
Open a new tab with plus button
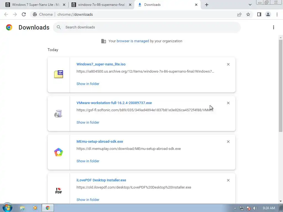click(x=207, y=5)
